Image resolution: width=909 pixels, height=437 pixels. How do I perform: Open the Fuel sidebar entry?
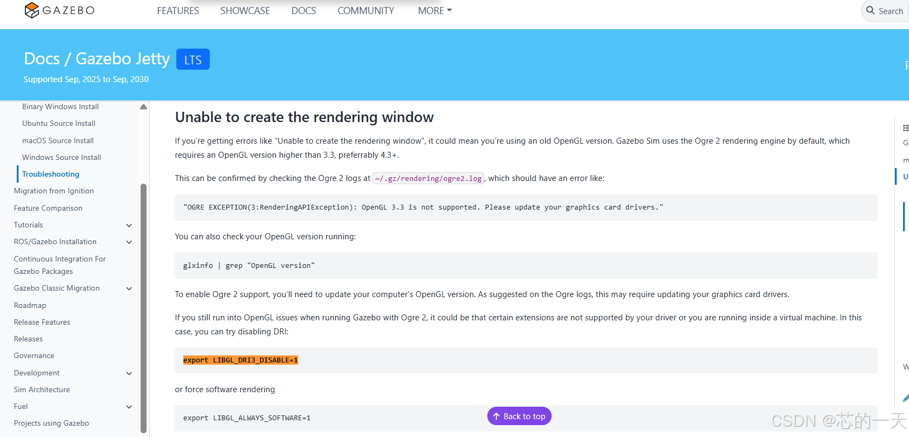21,406
